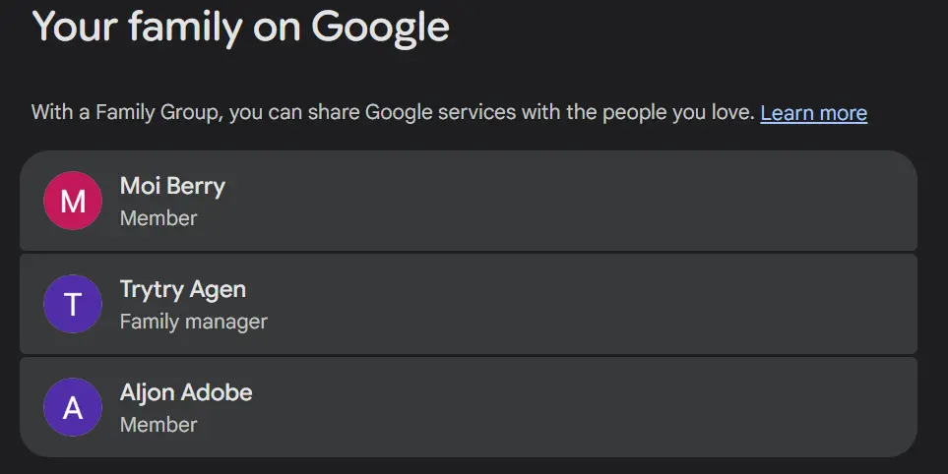The image size is (948, 474).
Task: Click "Your family" words in page title
Action: point(137,28)
